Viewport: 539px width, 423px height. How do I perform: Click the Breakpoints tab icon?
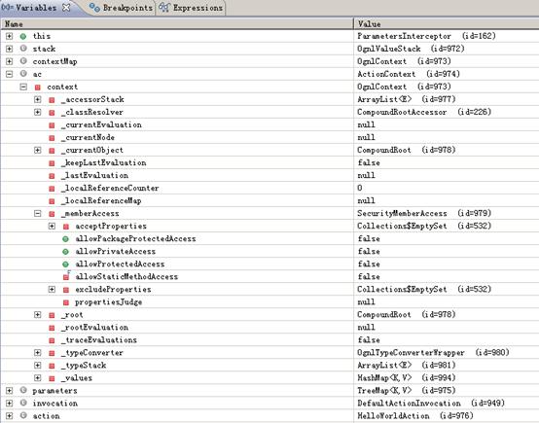pos(94,7)
